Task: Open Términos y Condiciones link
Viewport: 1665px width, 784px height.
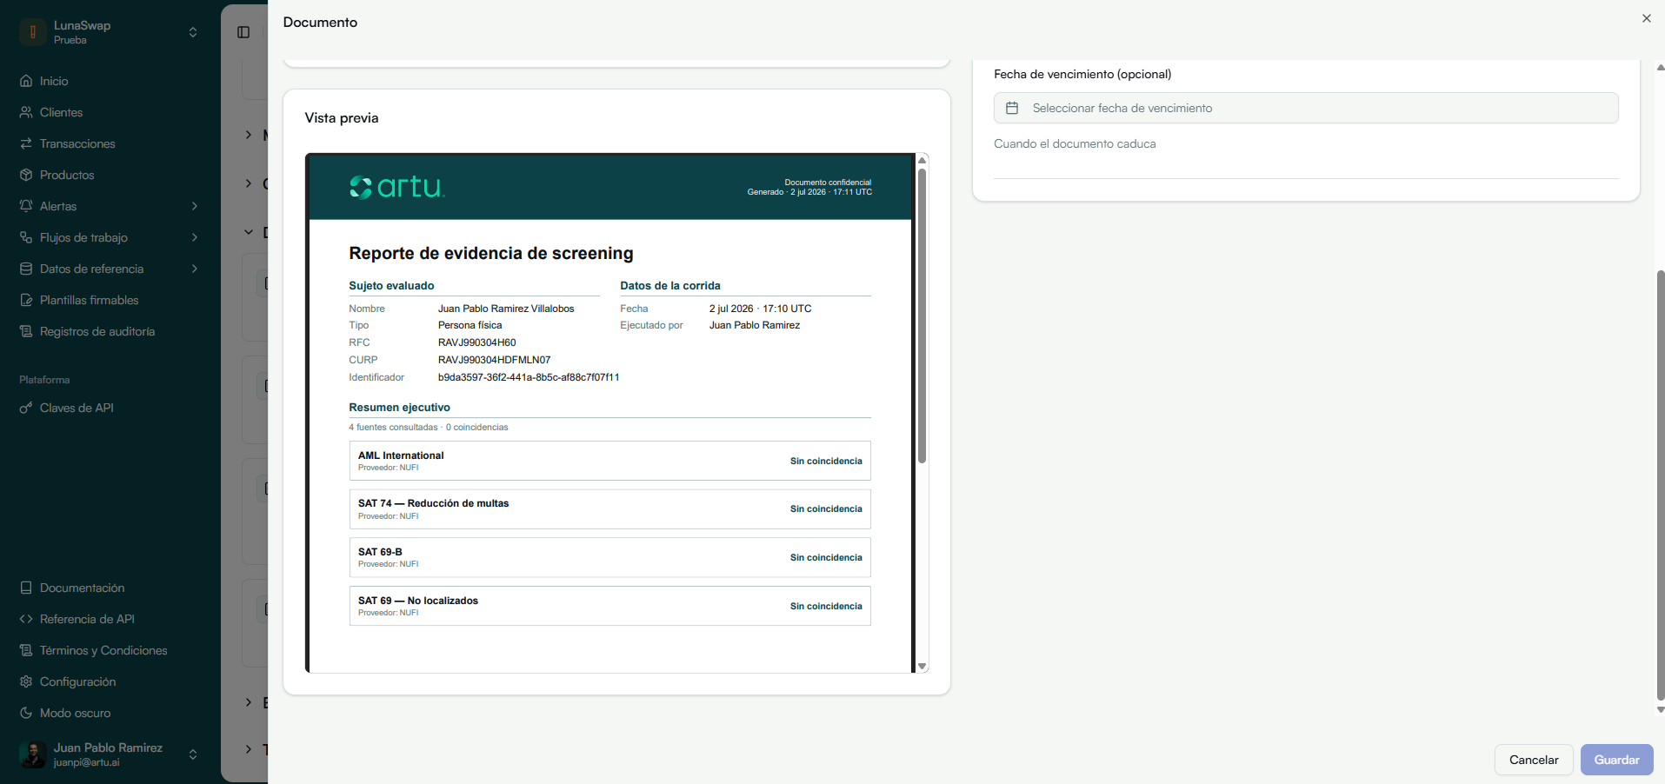Action: tap(110, 650)
